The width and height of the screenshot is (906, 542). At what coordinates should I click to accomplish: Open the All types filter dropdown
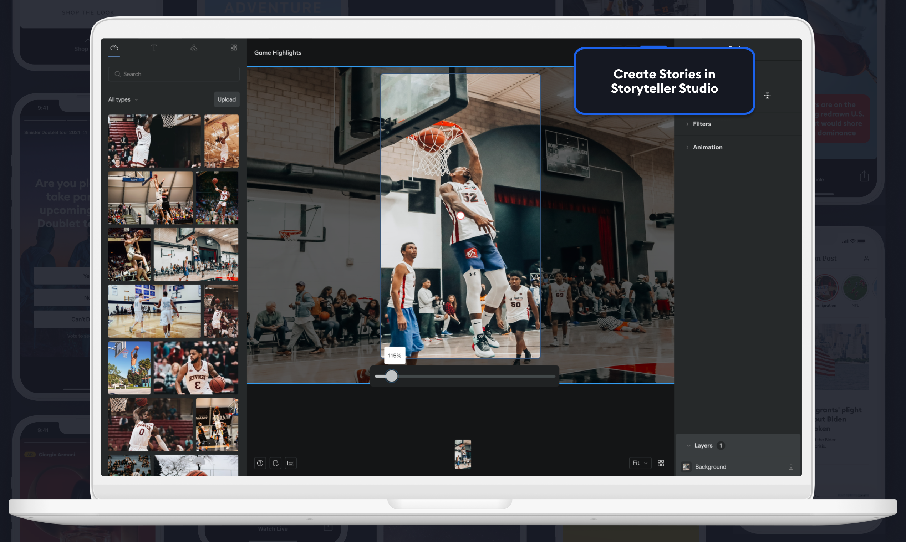point(122,99)
